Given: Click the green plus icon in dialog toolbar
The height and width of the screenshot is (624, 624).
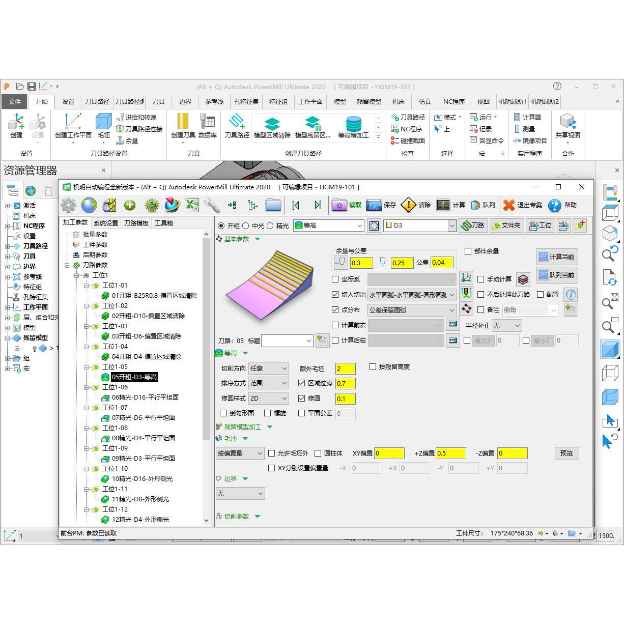Looking at the screenshot, I should (130, 205).
